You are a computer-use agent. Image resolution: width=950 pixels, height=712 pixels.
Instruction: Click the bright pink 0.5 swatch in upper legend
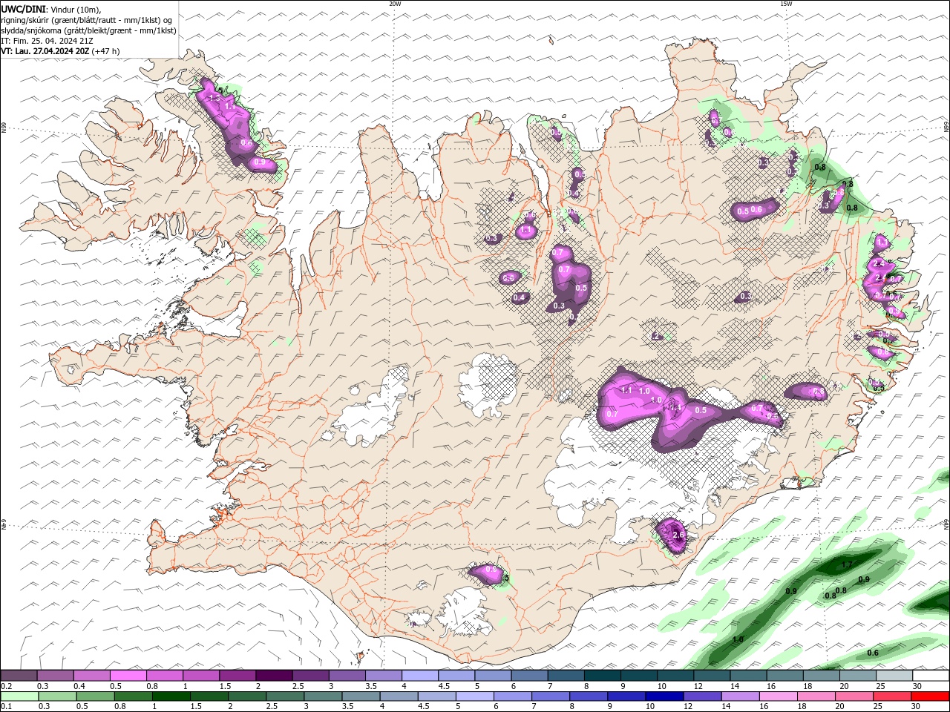click(128, 676)
